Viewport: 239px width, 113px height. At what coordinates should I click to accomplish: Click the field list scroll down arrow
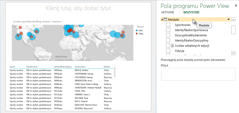(x=233, y=53)
